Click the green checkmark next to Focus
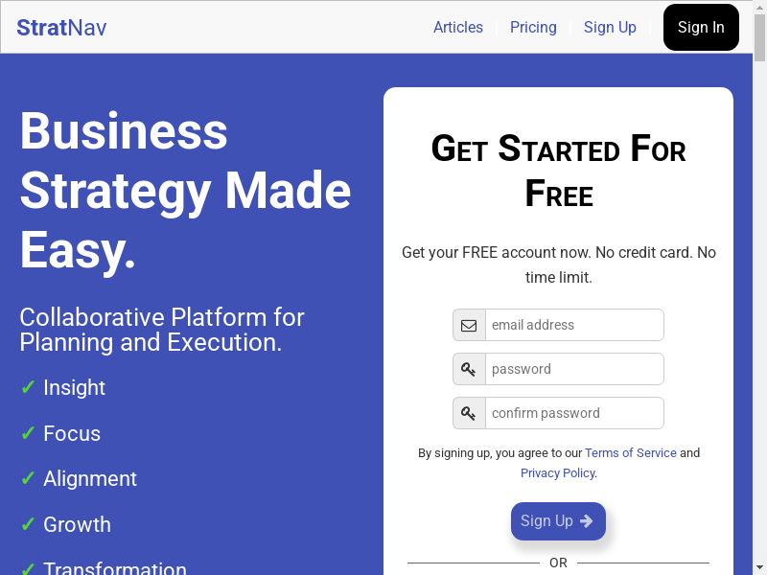The width and height of the screenshot is (767, 575). [28, 434]
